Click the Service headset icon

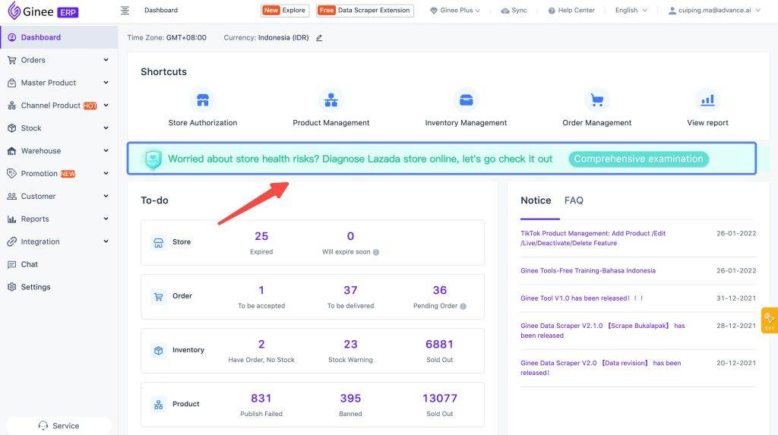pyautogui.click(x=43, y=426)
